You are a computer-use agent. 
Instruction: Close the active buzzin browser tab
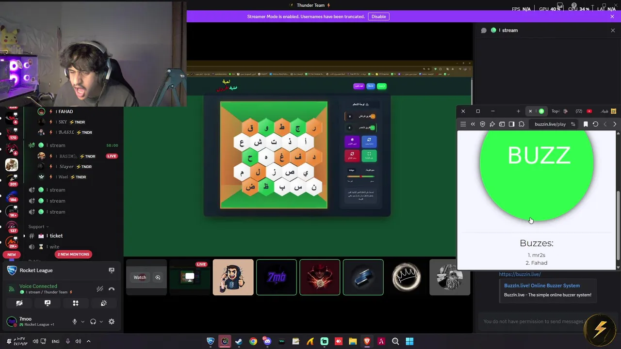click(x=530, y=111)
